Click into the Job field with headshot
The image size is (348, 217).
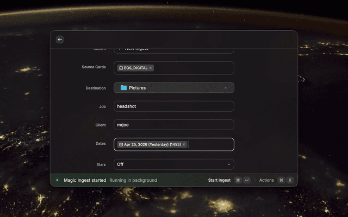click(x=174, y=106)
